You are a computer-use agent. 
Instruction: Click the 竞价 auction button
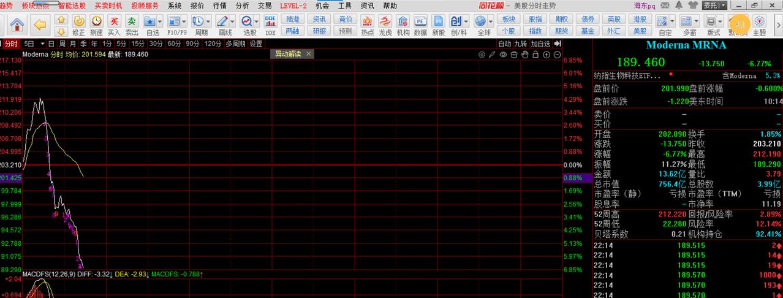pyautogui.click(x=346, y=20)
